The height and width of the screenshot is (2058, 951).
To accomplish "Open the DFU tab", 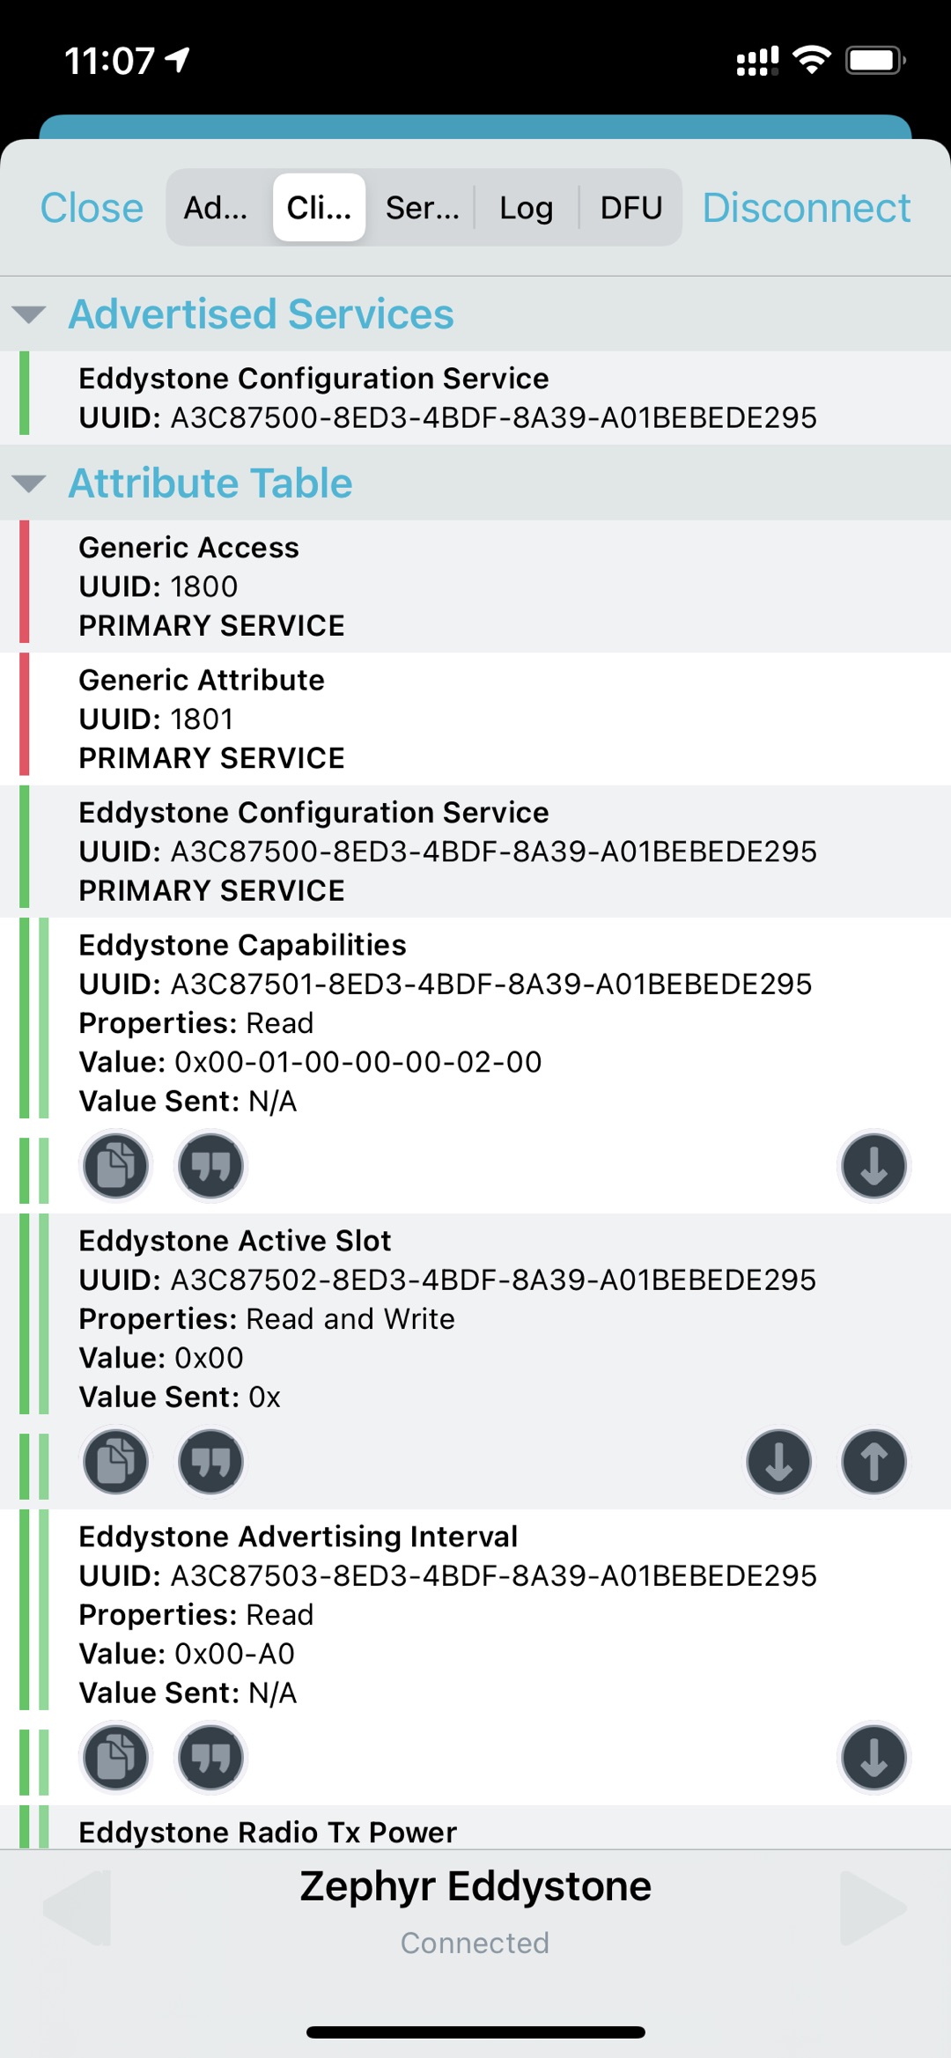I will pos(631,208).
